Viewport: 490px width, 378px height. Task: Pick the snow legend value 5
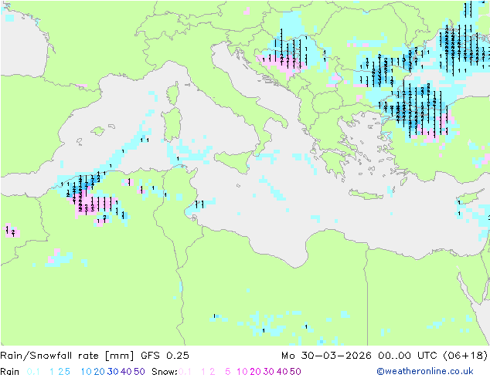(228, 372)
